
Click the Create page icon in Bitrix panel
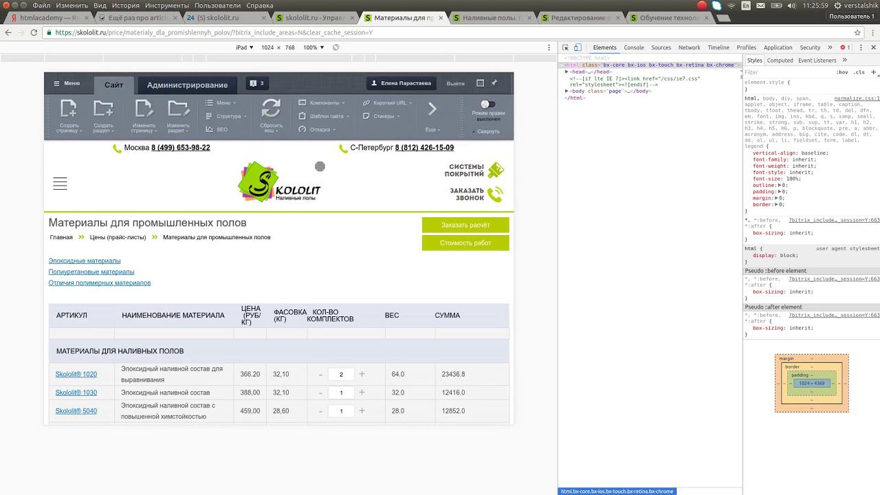pos(69,108)
